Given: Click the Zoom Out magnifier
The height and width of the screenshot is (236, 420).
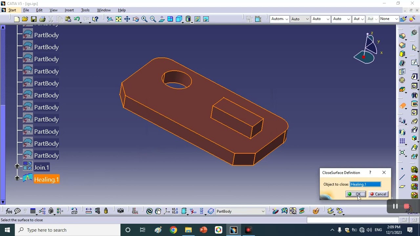Looking at the screenshot, I should (x=153, y=19).
